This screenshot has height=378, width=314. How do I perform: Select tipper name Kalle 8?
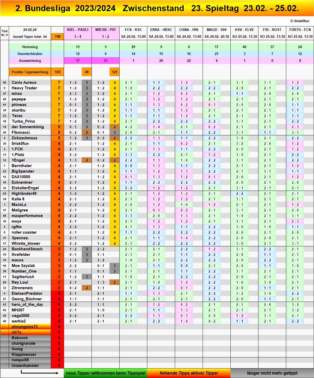point(18,199)
